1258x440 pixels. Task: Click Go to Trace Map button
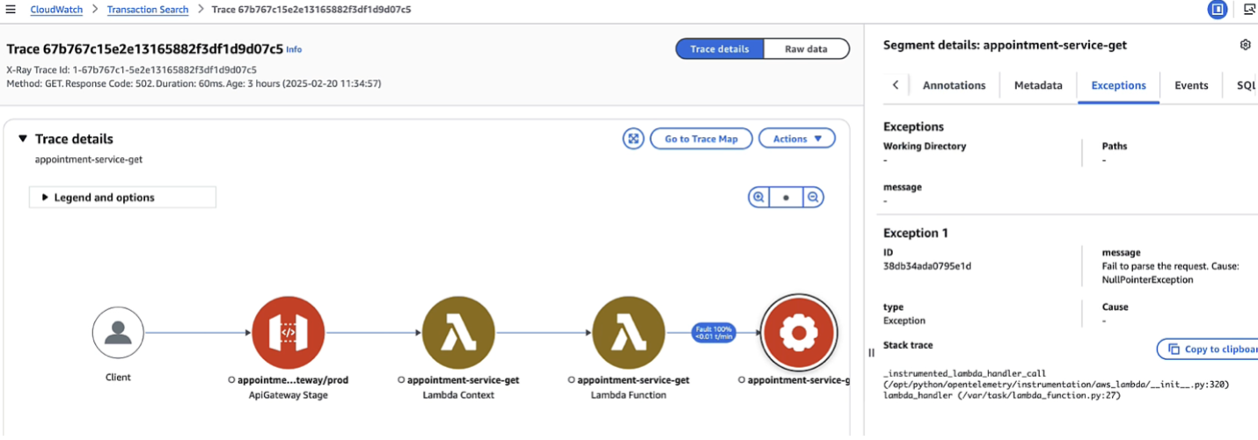[701, 139]
